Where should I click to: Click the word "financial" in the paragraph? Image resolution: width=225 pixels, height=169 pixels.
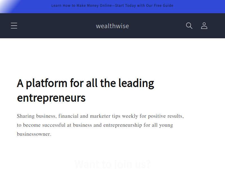68,116
